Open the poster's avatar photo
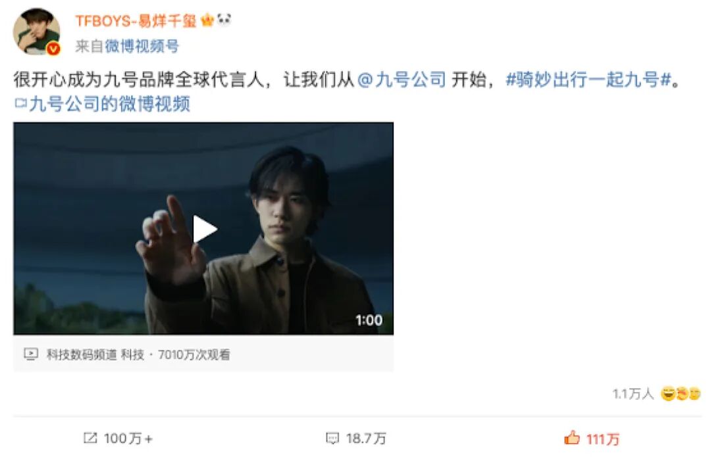 click(36, 32)
